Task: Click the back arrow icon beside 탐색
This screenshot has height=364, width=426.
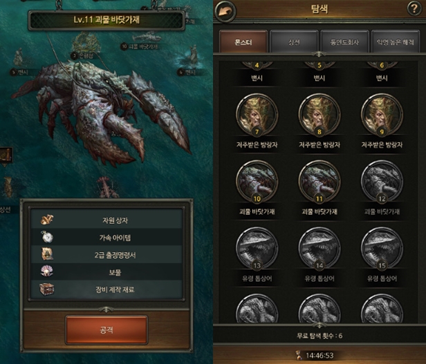Action: click(225, 12)
